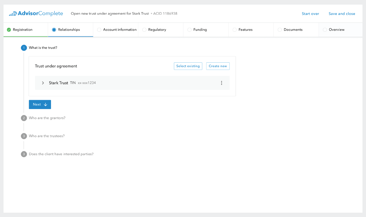Open the Regulatory tab
The width and height of the screenshot is (366, 217).
157,30
